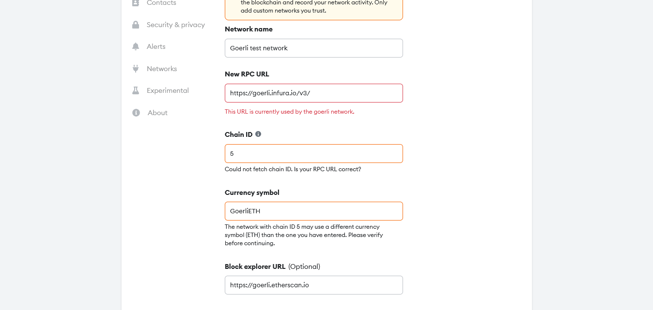This screenshot has height=310, width=653.
Task: Click the Chain ID input box
Action: (313, 153)
